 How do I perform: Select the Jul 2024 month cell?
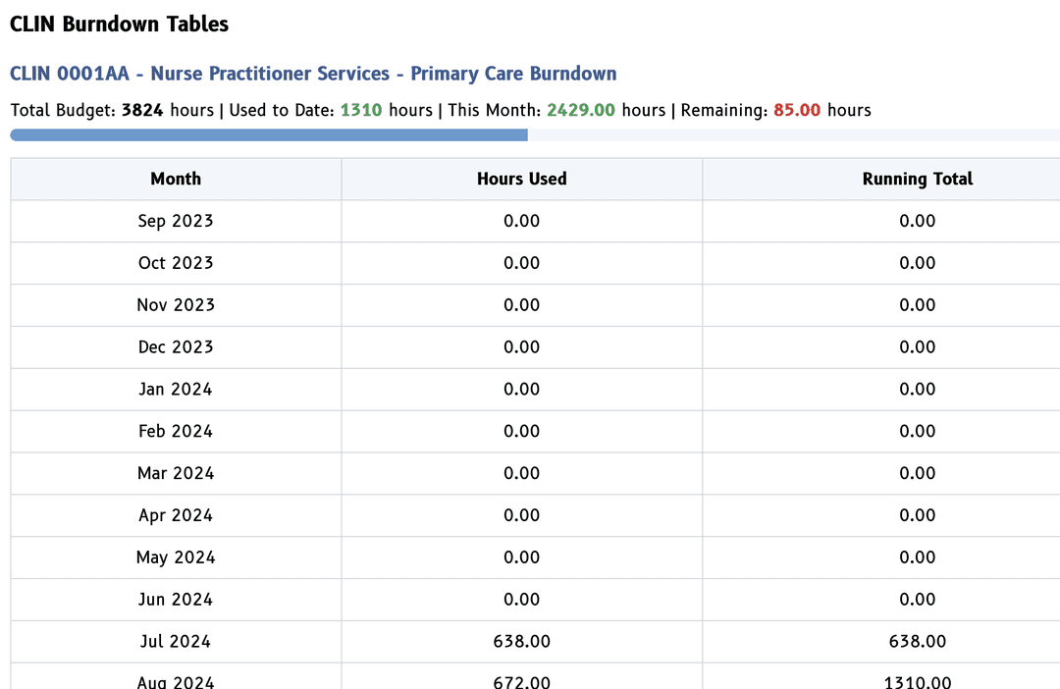click(176, 642)
